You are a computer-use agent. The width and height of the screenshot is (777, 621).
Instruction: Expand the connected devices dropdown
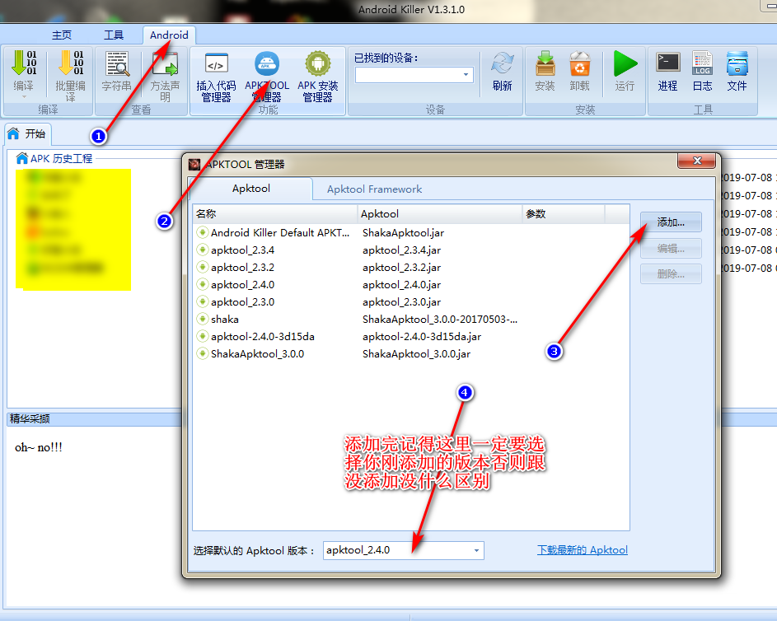pyautogui.click(x=466, y=74)
